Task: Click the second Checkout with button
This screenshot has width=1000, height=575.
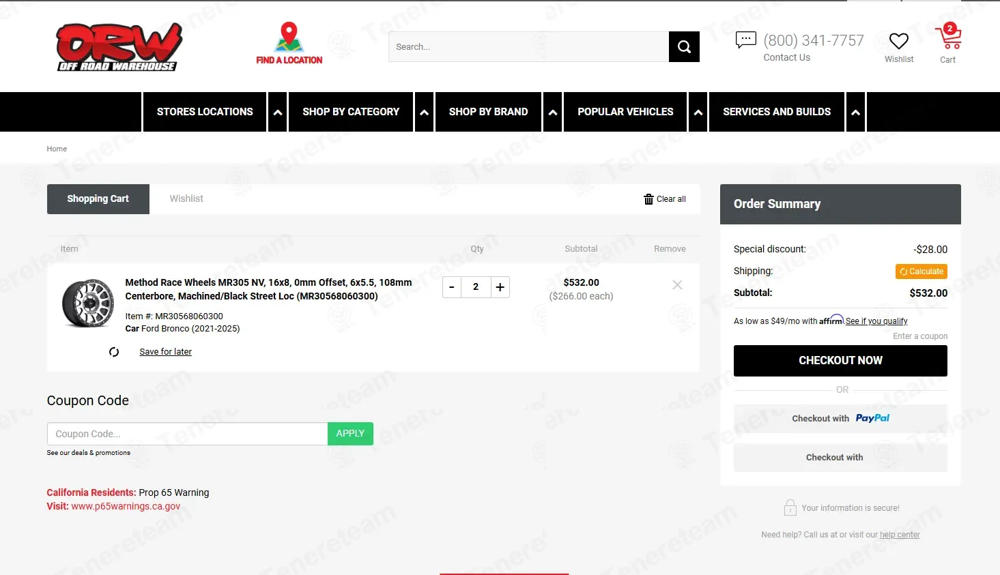Action: coord(840,458)
